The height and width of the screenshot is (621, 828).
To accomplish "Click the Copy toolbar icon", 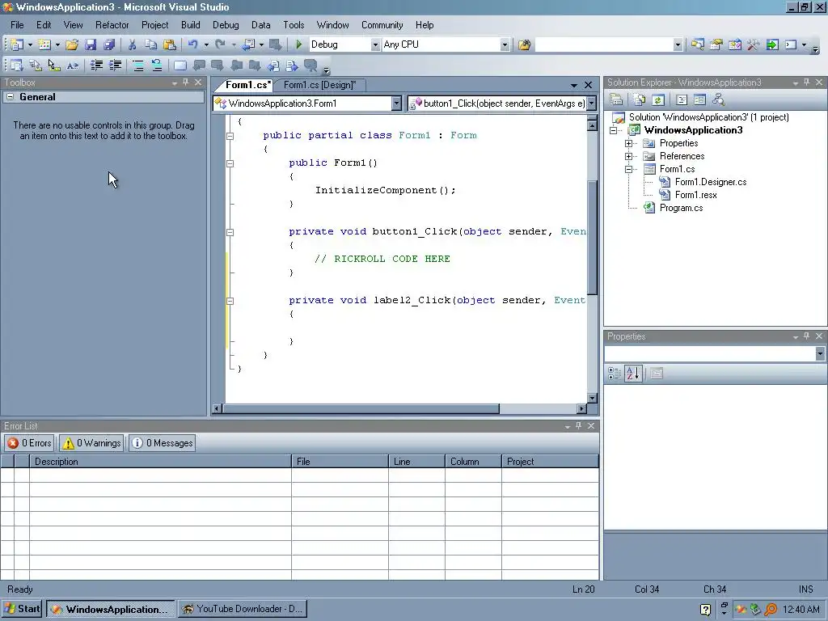I will (x=150, y=45).
